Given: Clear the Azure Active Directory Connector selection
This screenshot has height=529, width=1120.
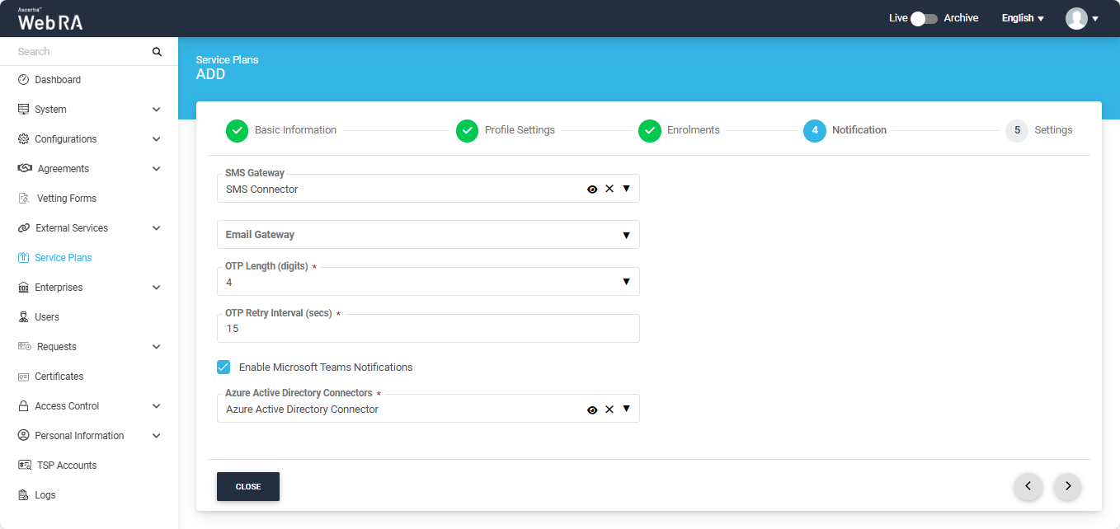Looking at the screenshot, I should point(609,410).
